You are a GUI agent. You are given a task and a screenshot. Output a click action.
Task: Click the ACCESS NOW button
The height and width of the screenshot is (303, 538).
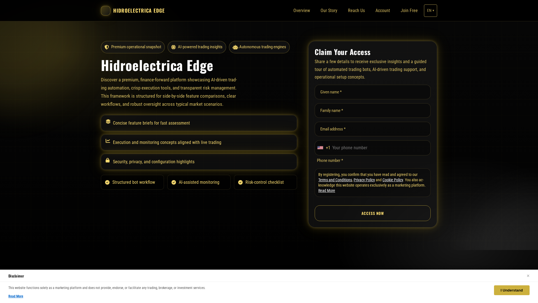coord(373,213)
